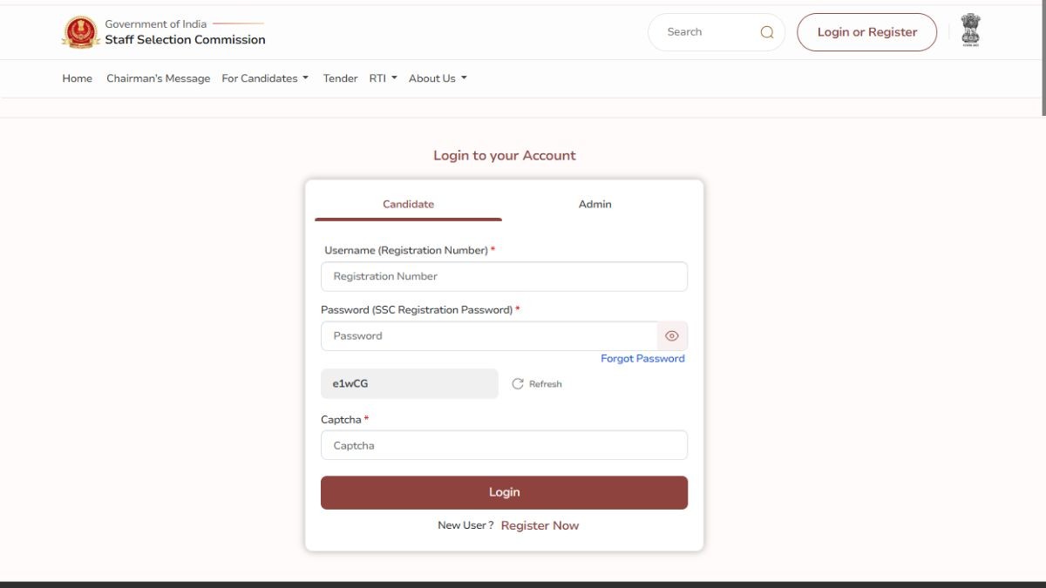
Task: Go to the Home menu item
Action: [77, 78]
